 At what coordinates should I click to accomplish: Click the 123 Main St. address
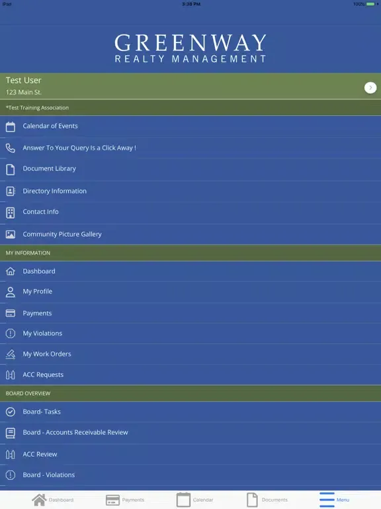pyautogui.click(x=24, y=92)
